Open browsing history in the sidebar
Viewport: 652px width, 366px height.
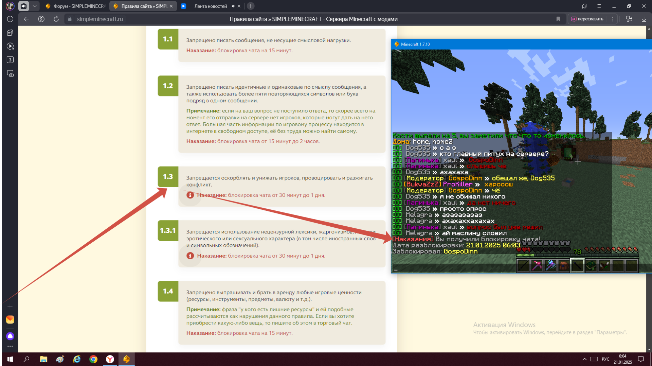click(x=10, y=19)
